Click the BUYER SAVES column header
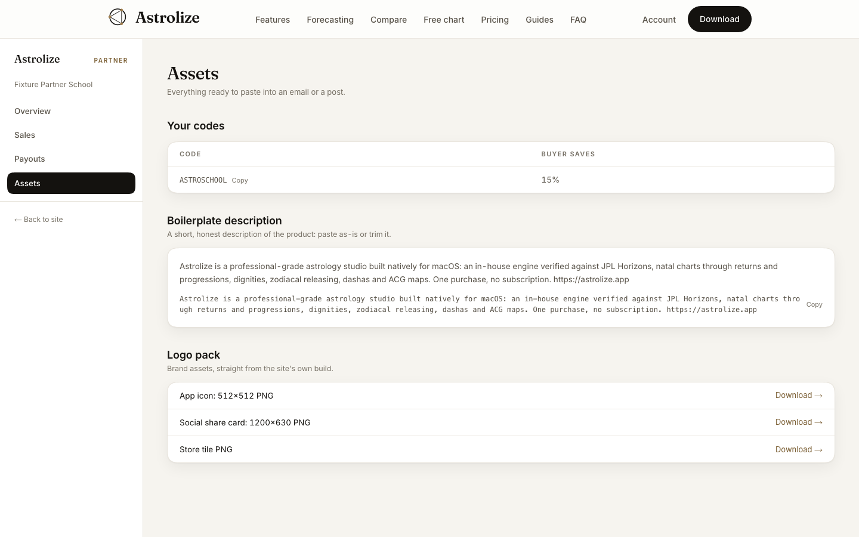Image resolution: width=859 pixels, height=537 pixels. tap(568, 154)
